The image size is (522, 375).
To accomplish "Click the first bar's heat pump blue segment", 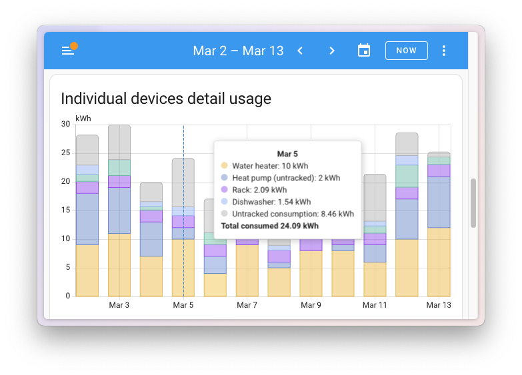I will (x=87, y=218).
